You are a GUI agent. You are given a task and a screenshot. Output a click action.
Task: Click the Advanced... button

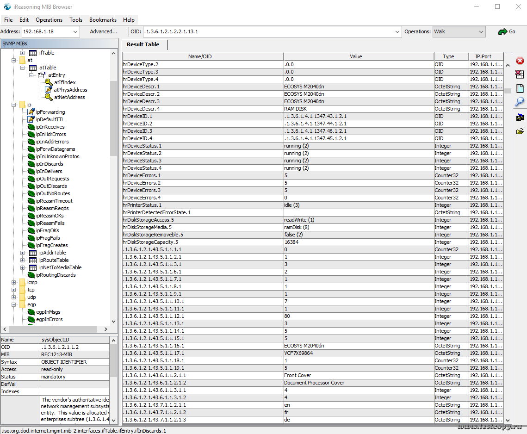tap(104, 31)
